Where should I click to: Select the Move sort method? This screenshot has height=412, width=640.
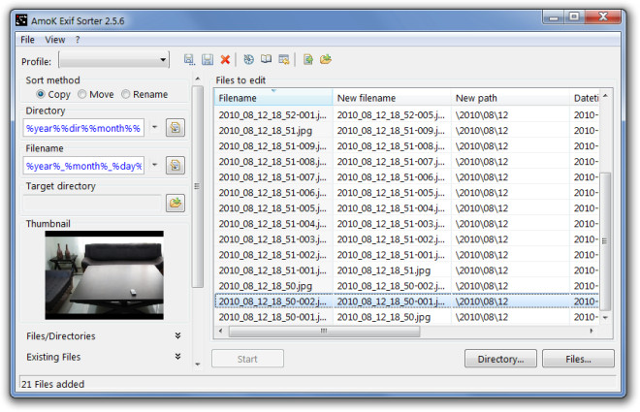click(82, 95)
